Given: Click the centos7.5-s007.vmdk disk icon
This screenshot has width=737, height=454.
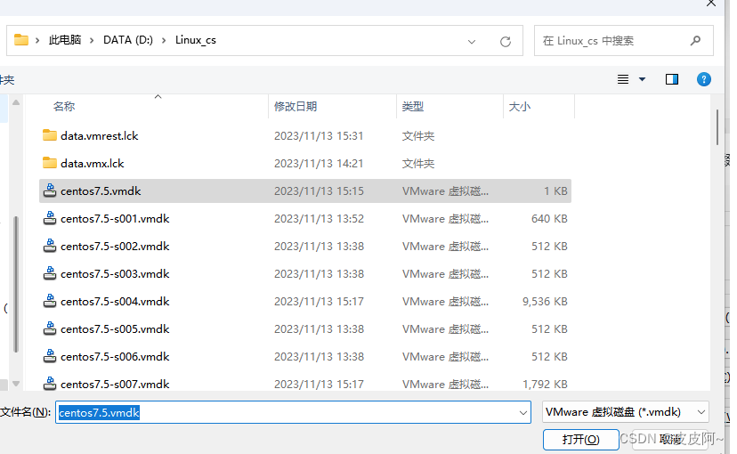Looking at the screenshot, I should coord(49,384).
